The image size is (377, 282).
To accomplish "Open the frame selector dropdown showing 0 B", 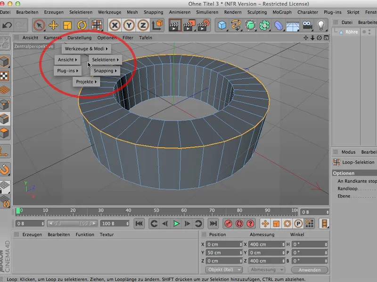I will click(314, 211).
